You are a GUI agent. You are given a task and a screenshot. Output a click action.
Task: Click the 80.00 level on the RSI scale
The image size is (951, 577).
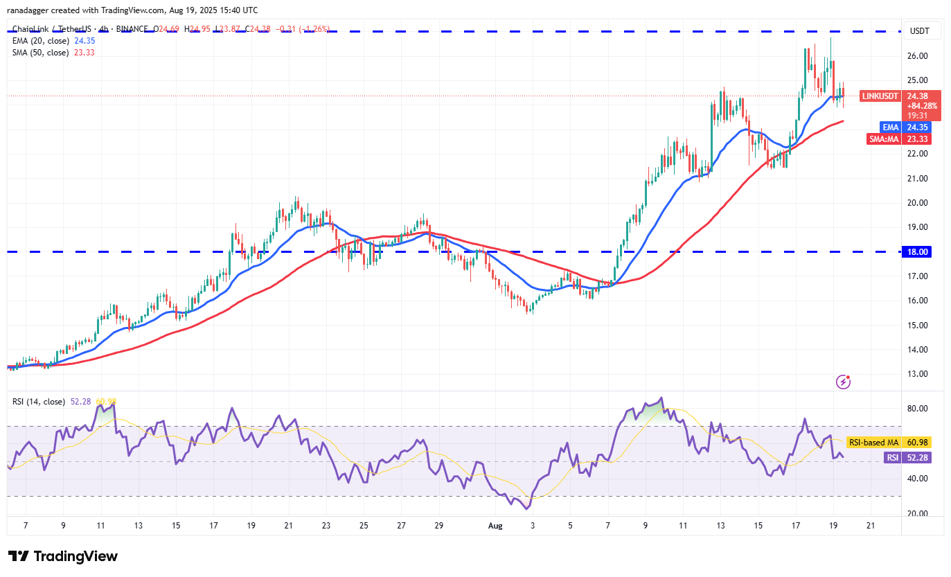[919, 409]
